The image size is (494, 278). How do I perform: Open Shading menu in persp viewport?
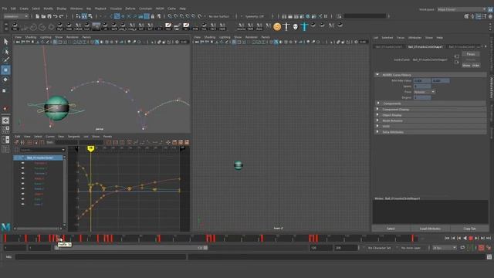point(31,37)
